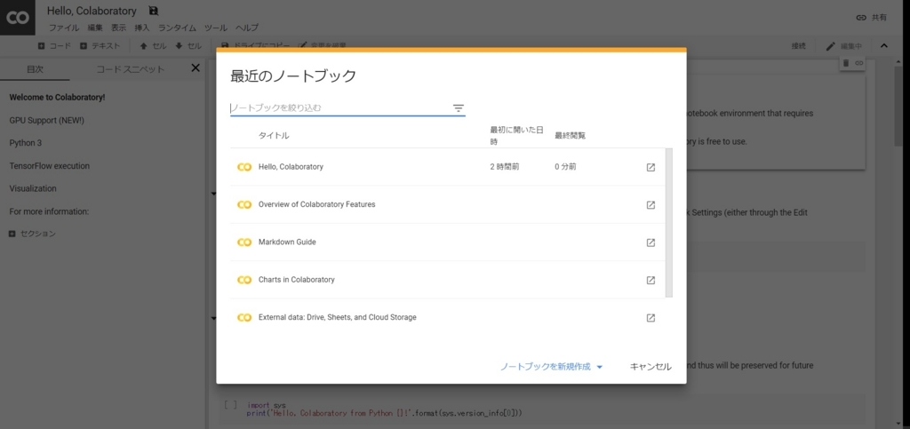
Task: Click the code cell run bracket
Action: (230, 405)
